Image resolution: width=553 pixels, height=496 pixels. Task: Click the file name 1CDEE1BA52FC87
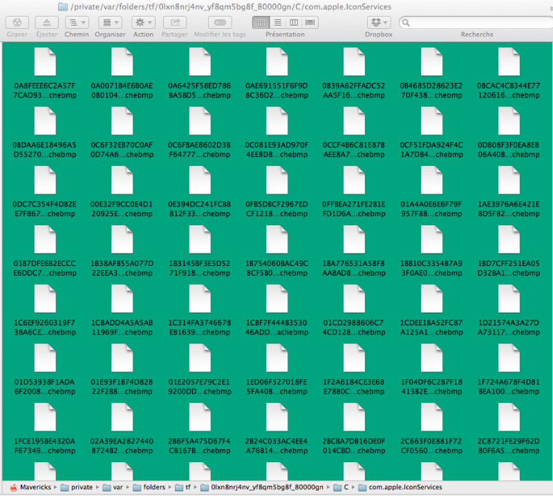tap(431, 327)
